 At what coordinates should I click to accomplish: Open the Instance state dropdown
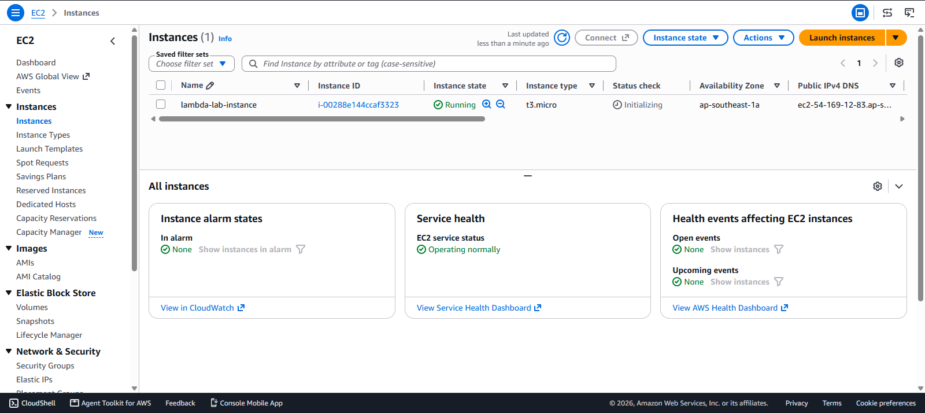[x=686, y=38]
